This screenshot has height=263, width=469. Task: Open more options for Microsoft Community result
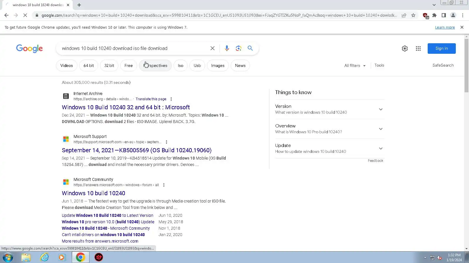coord(164,185)
